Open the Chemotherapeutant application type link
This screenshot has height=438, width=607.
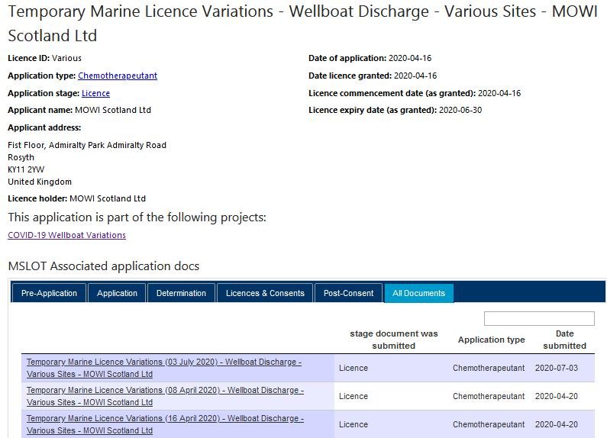(117, 76)
